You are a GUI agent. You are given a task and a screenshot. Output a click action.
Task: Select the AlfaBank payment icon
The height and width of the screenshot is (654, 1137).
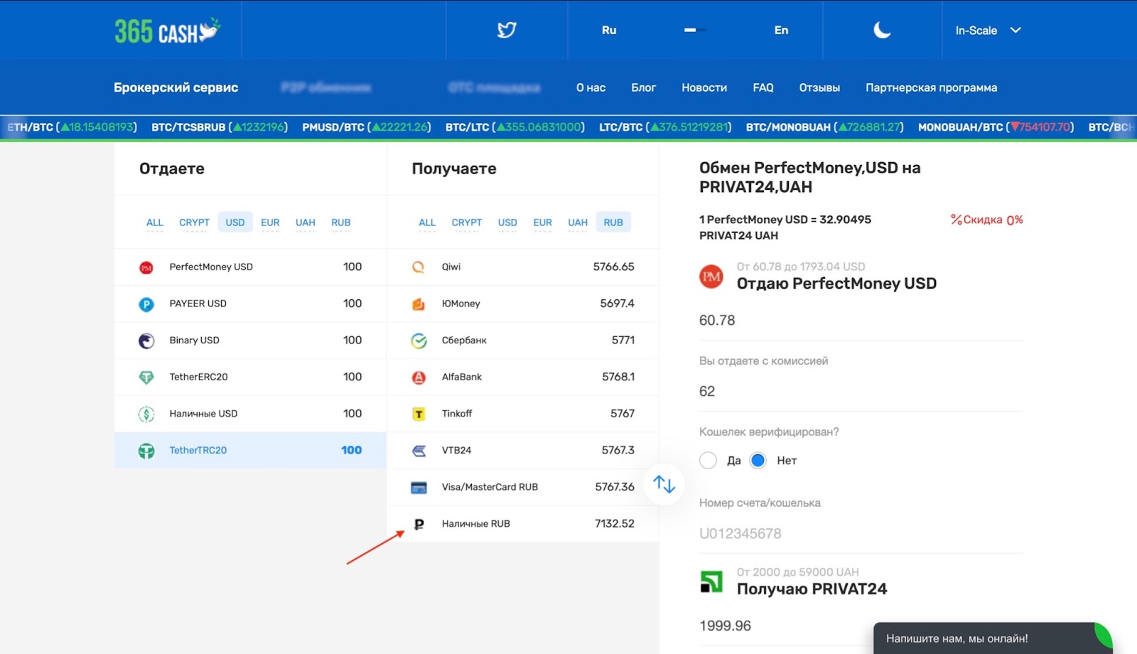419,377
